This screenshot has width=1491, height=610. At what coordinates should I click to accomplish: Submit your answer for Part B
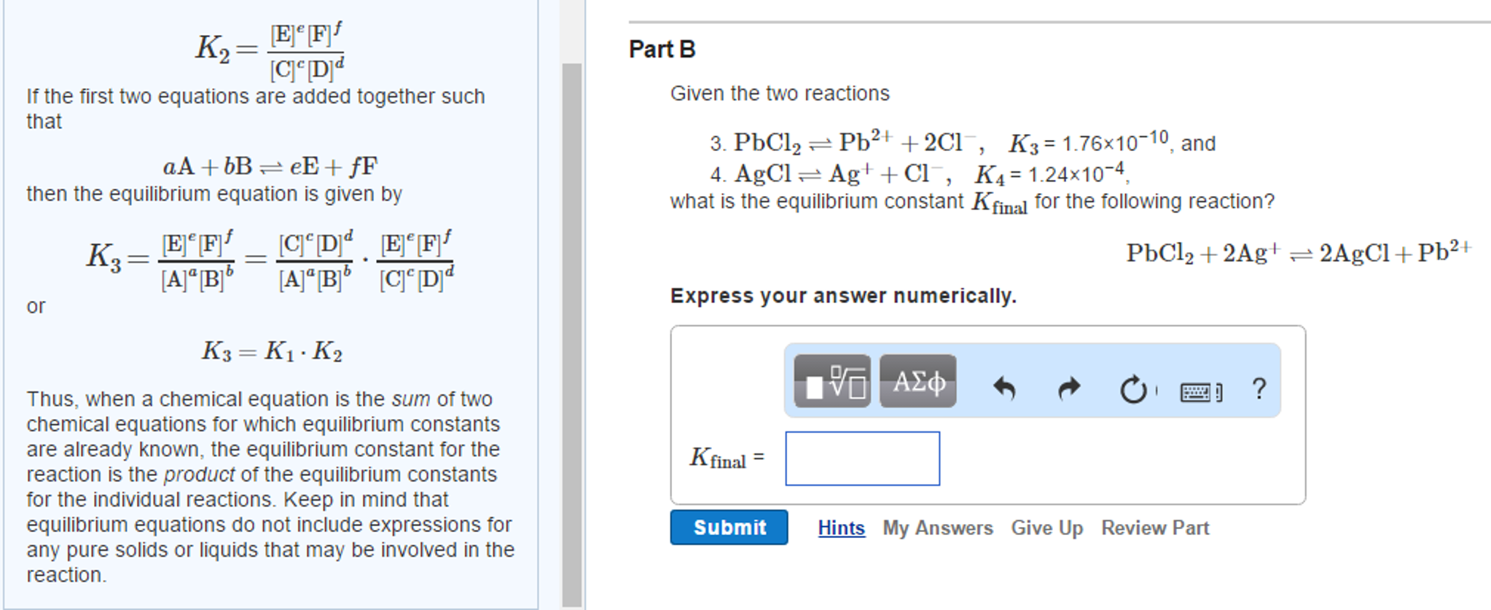728,527
